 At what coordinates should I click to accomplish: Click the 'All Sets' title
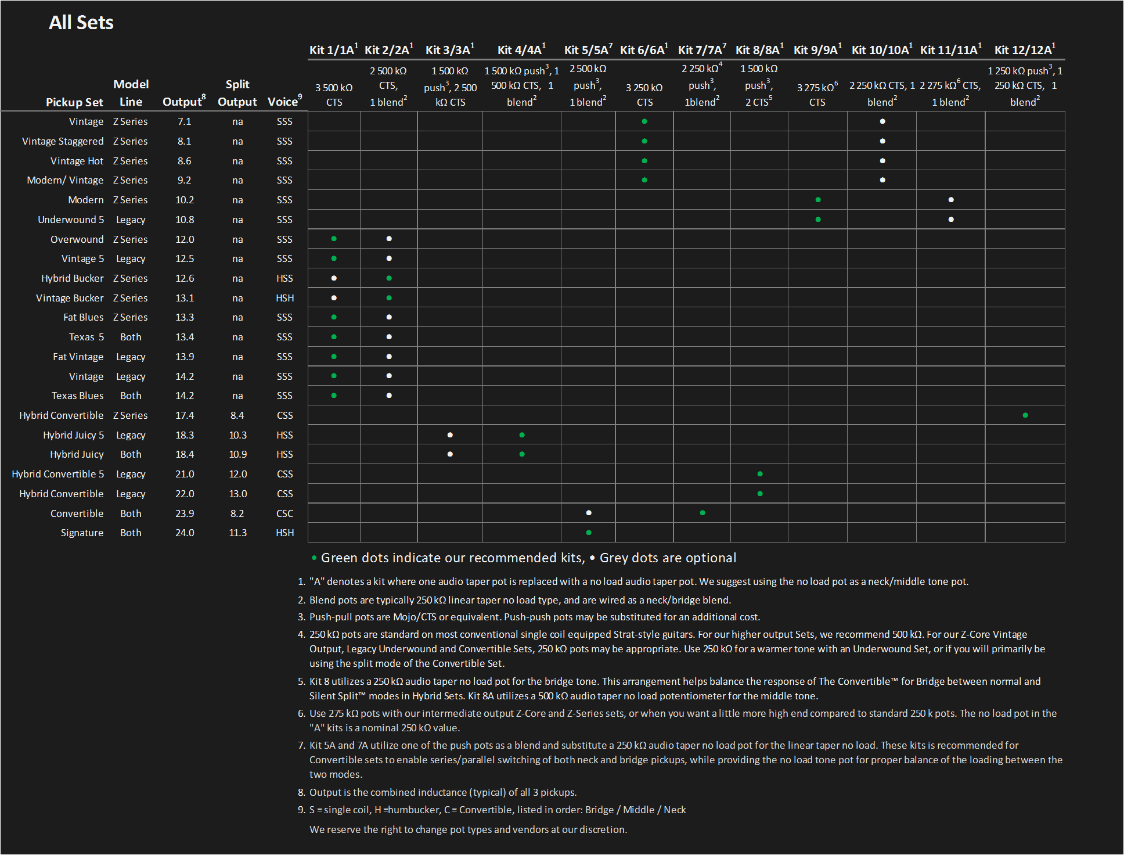pos(81,22)
